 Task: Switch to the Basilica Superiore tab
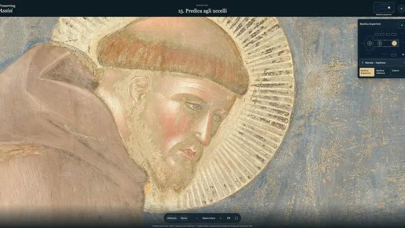[367, 72]
